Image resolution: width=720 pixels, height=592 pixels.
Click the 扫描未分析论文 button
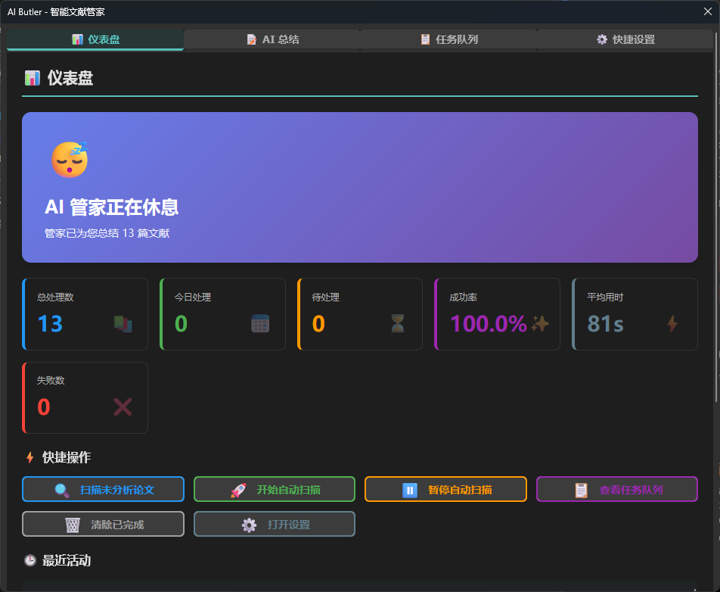102,489
